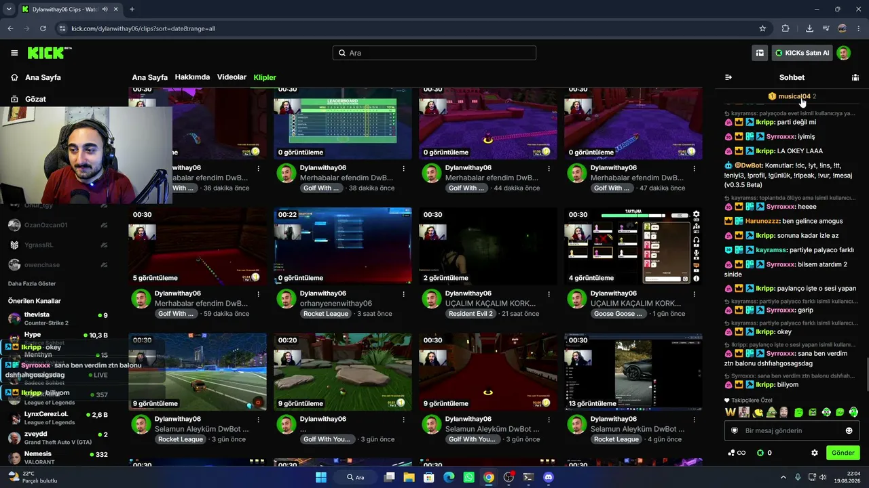Open the gift box icon beside KICKs Satın Al
The width and height of the screenshot is (869, 488).
pyautogui.click(x=760, y=53)
